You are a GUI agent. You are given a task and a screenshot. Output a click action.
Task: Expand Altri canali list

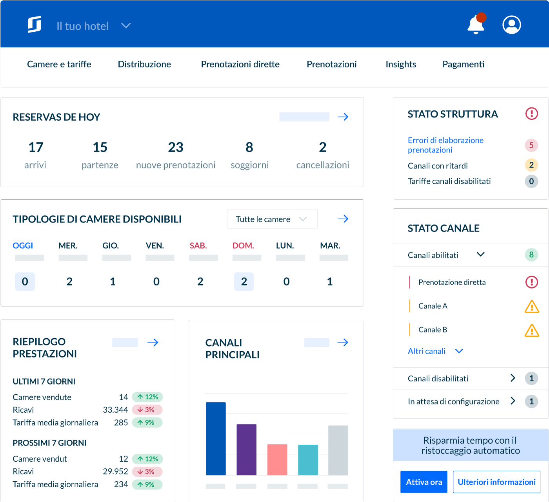point(459,351)
